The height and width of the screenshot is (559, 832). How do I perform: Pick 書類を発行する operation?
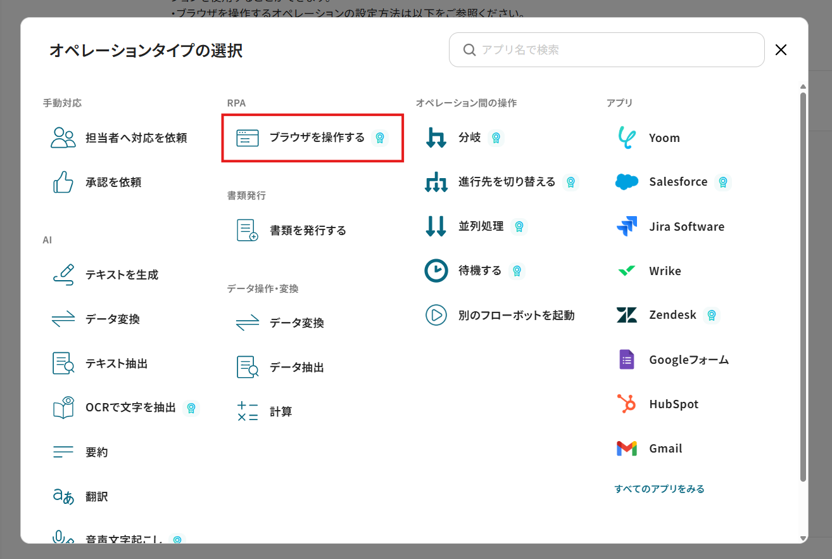click(x=307, y=230)
